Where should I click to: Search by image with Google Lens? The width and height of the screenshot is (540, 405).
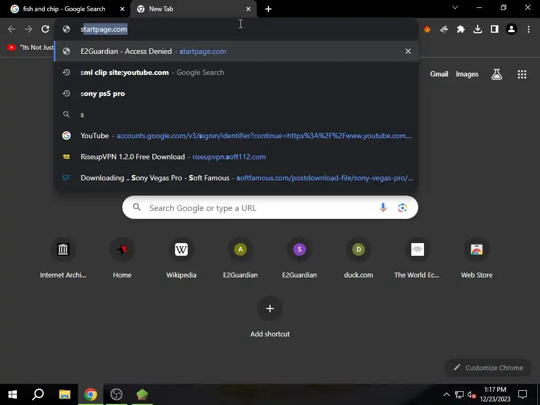(402, 208)
